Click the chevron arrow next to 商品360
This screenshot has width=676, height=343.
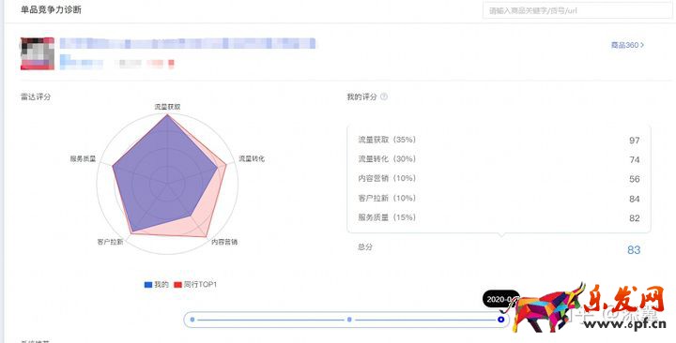(642, 45)
